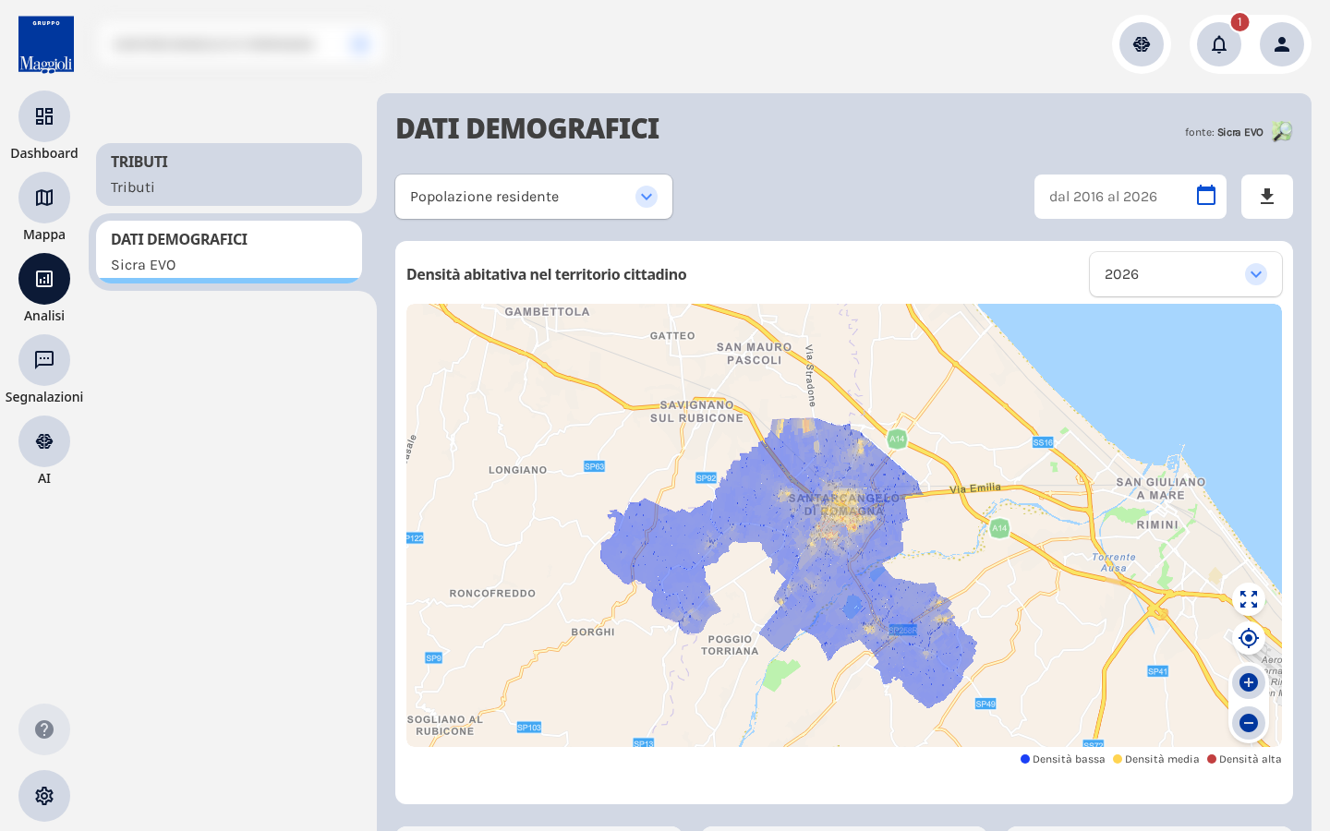This screenshot has height=831, width=1330.
Task: Expand the map to fullscreen
Action: pyautogui.click(x=1249, y=599)
